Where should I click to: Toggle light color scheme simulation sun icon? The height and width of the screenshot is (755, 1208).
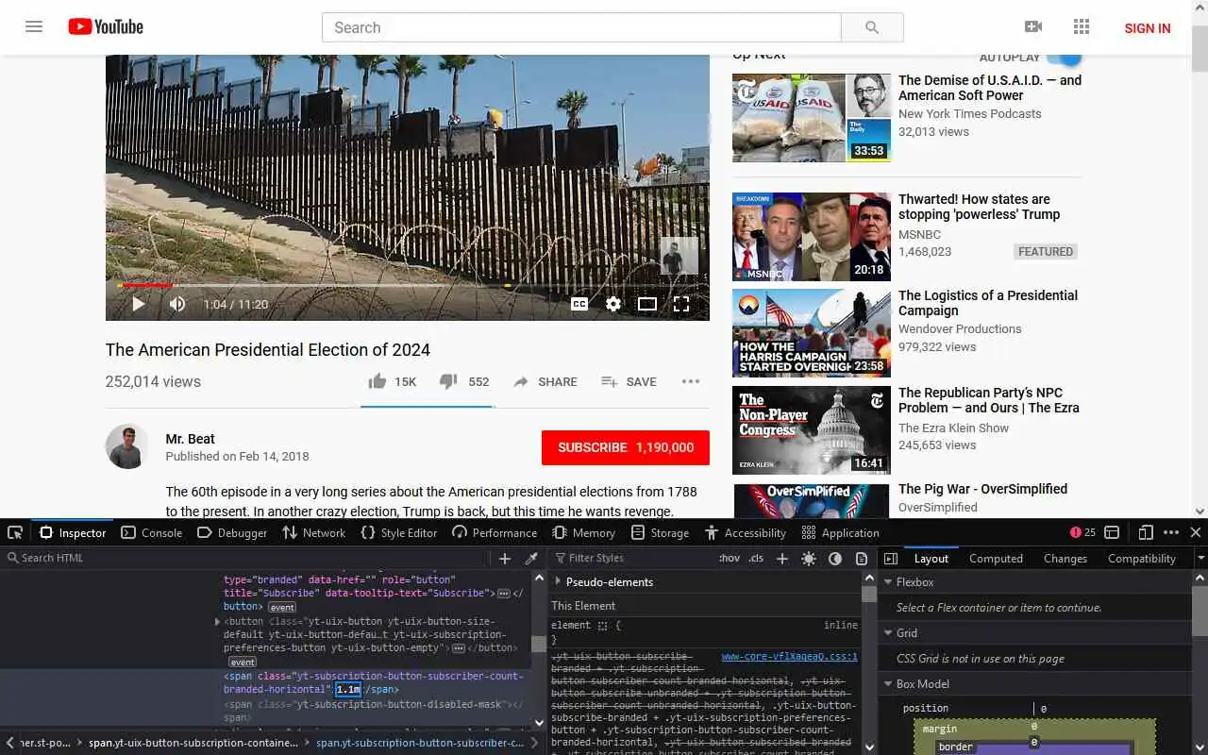tap(809, 559)
